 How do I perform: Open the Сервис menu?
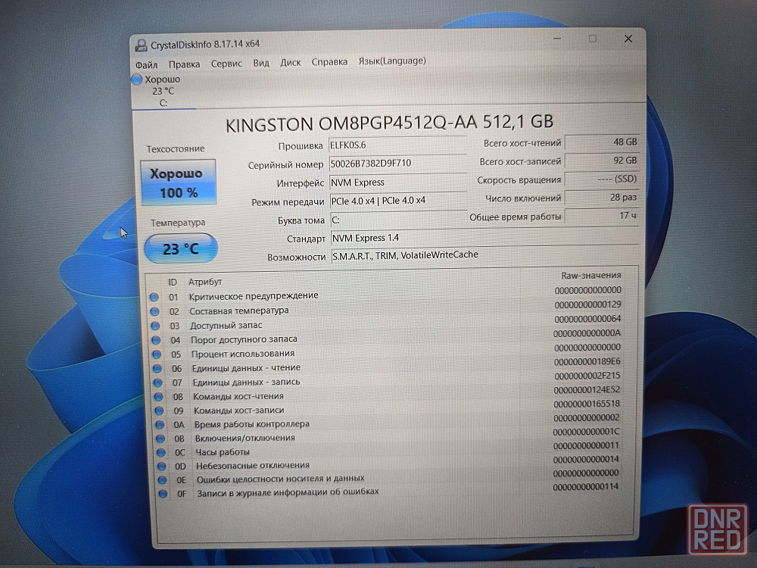(226, 64)
